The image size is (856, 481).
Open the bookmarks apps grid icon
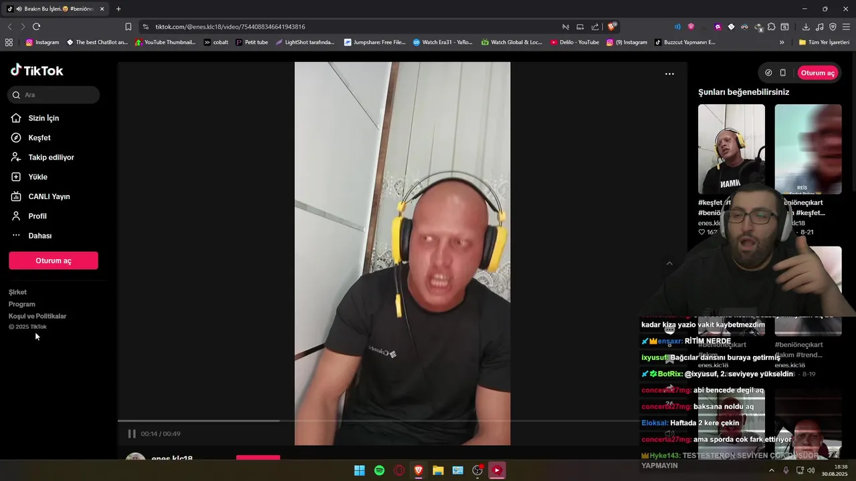pos(9,42)
